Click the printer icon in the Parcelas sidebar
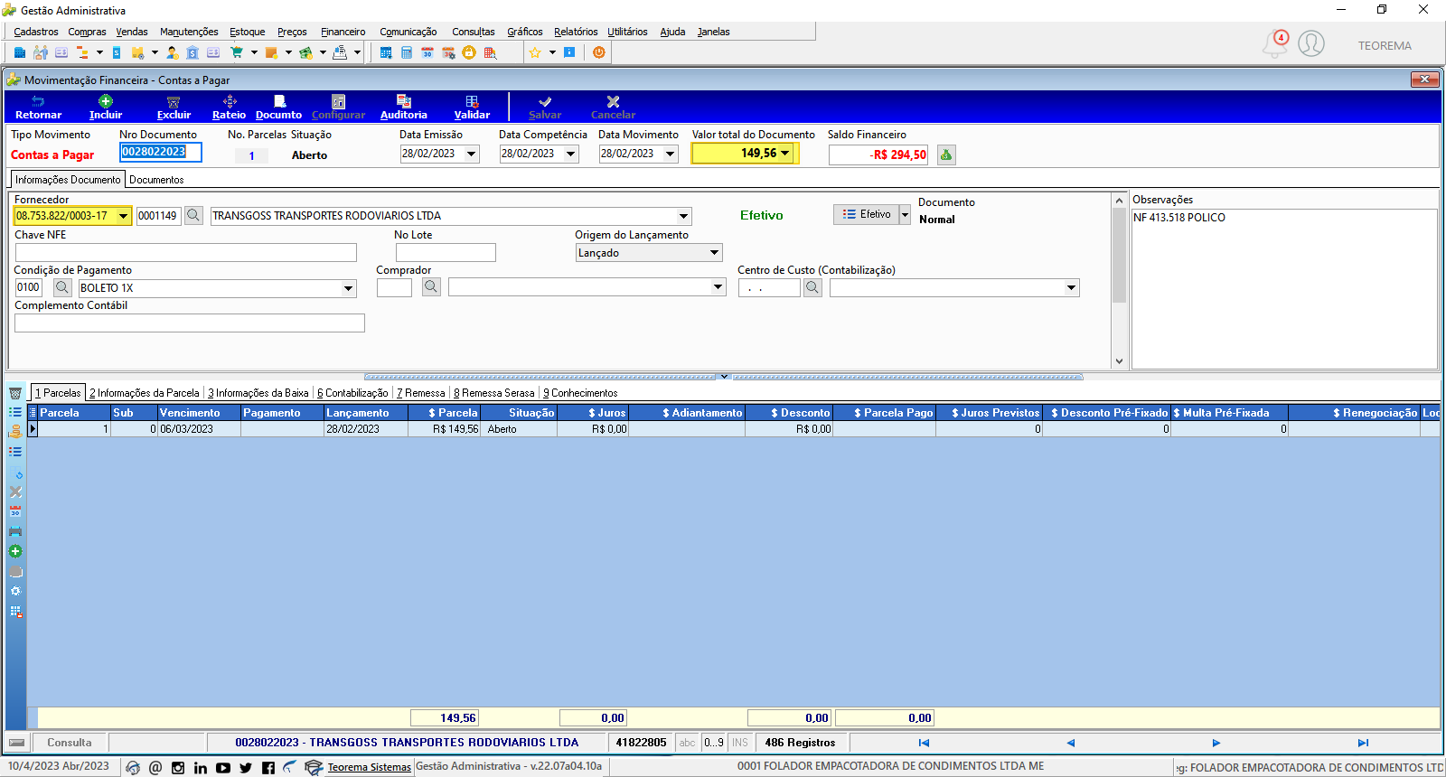This screenshot has height=777, width=1446. tap(15, 531)
